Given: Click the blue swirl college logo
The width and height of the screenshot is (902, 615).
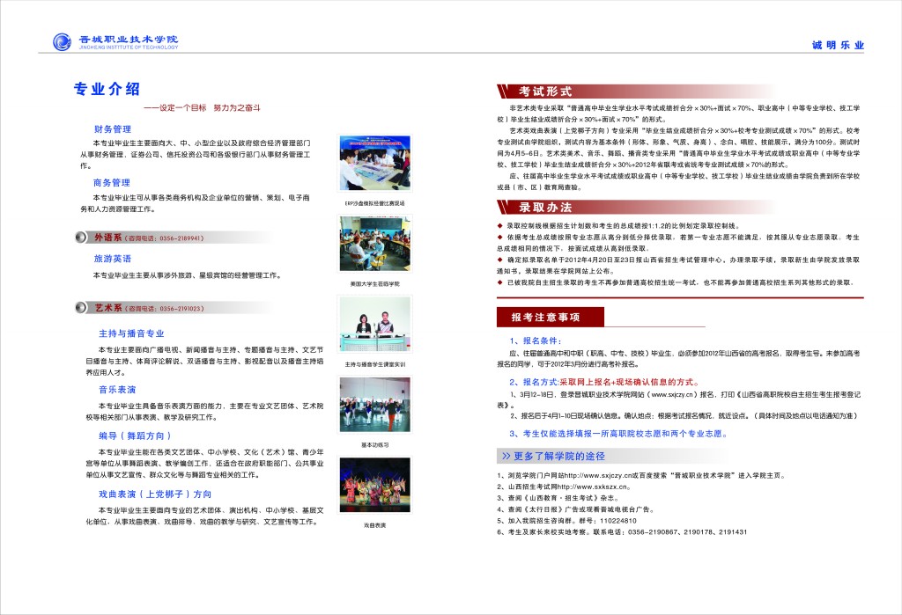Looking at the screenshot, I should click(x=62, y=41).
